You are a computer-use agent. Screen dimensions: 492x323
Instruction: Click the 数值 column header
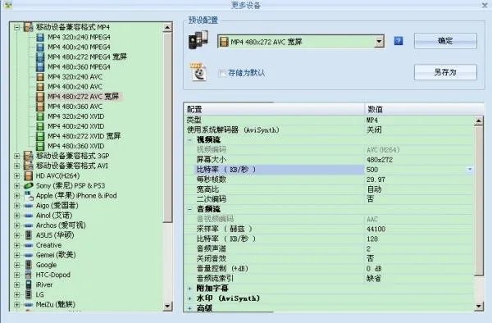click(424, 109)
